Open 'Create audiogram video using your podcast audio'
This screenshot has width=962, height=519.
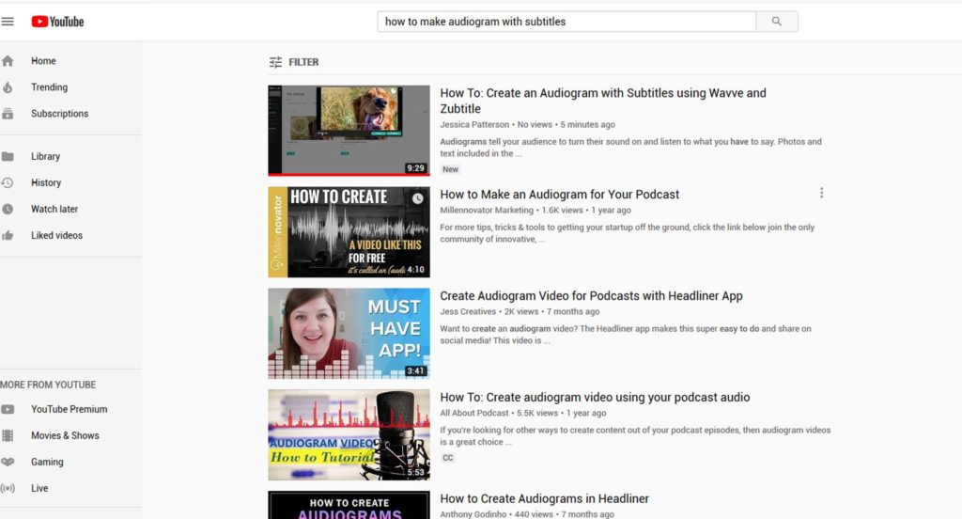pos(595,398)
